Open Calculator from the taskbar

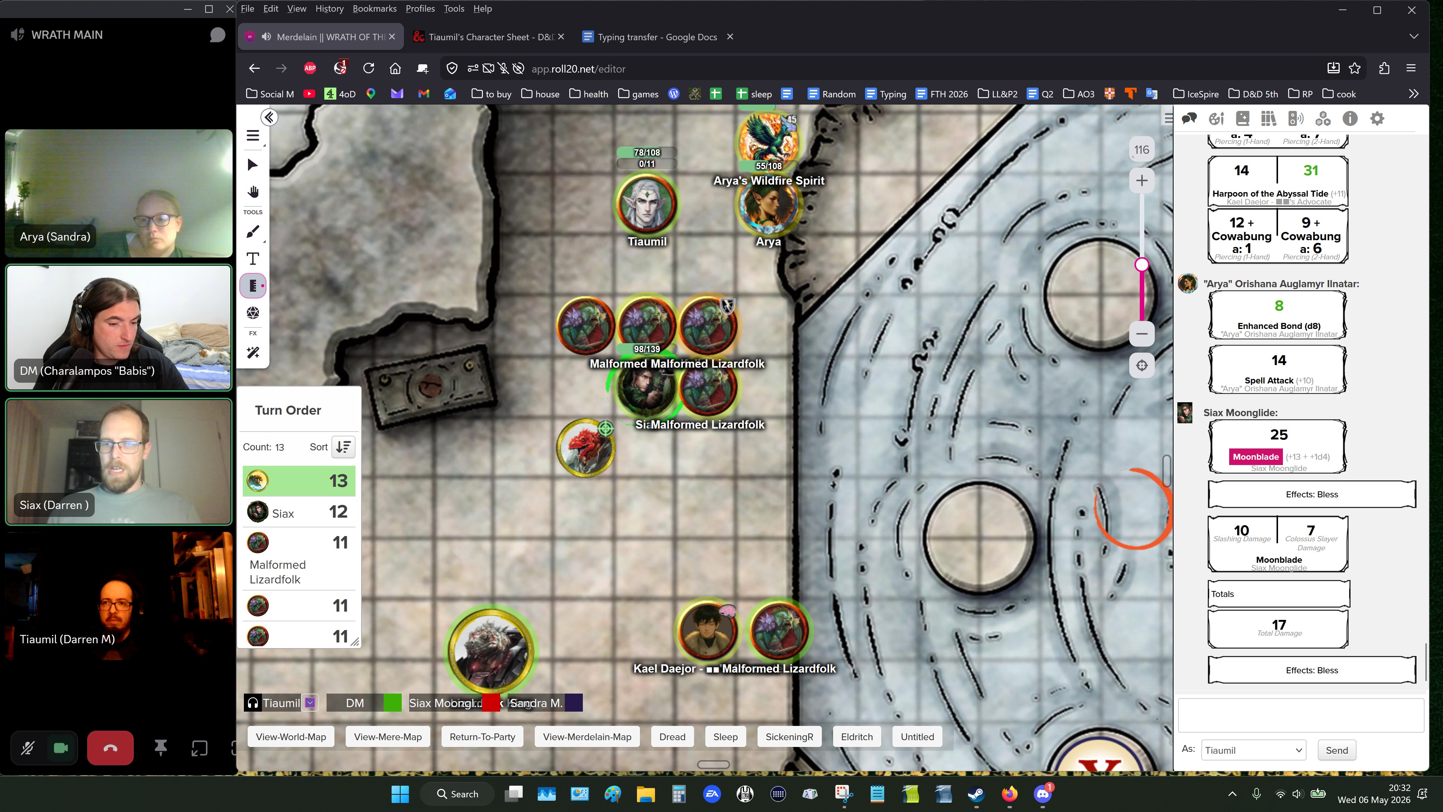(679, 794)
